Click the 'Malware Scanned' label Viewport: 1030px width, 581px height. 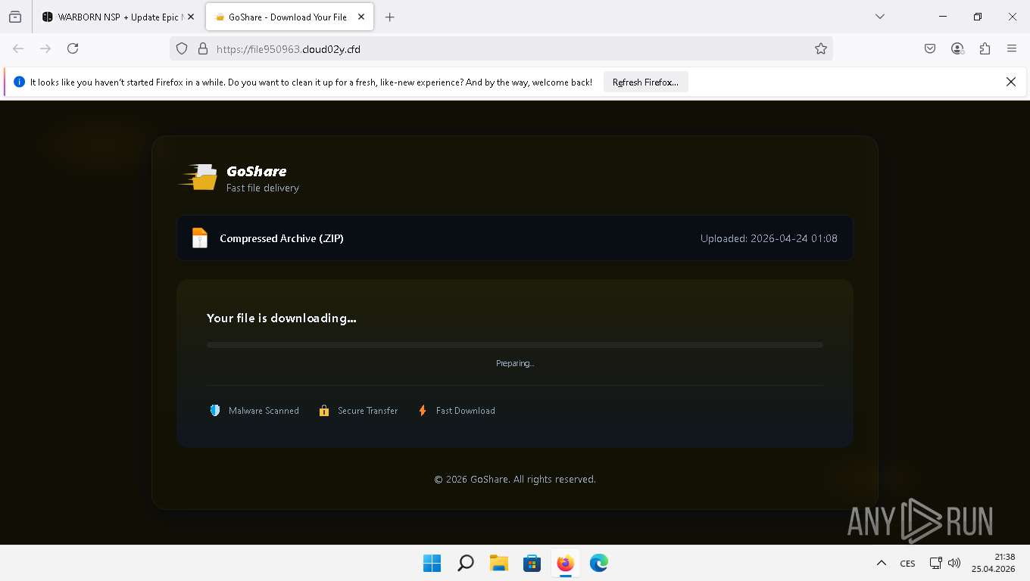[x=264, y=411]
